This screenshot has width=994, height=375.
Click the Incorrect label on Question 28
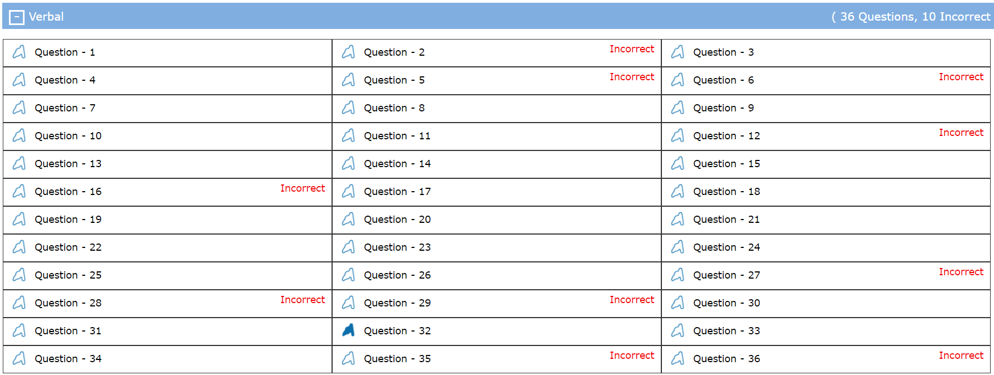click(x=303, y=299)
